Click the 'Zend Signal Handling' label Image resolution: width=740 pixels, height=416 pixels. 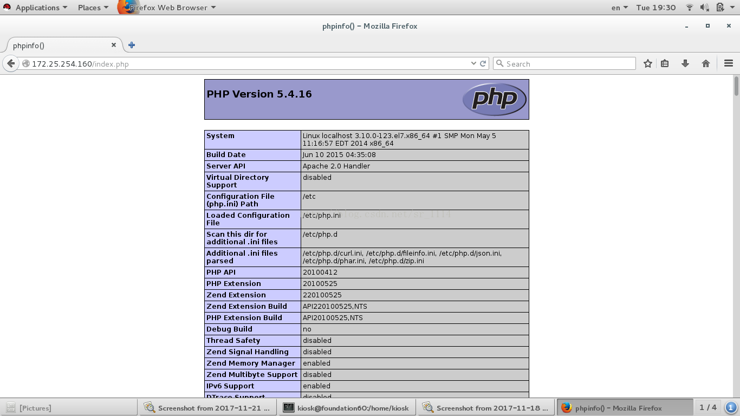[x=248, y=352]
